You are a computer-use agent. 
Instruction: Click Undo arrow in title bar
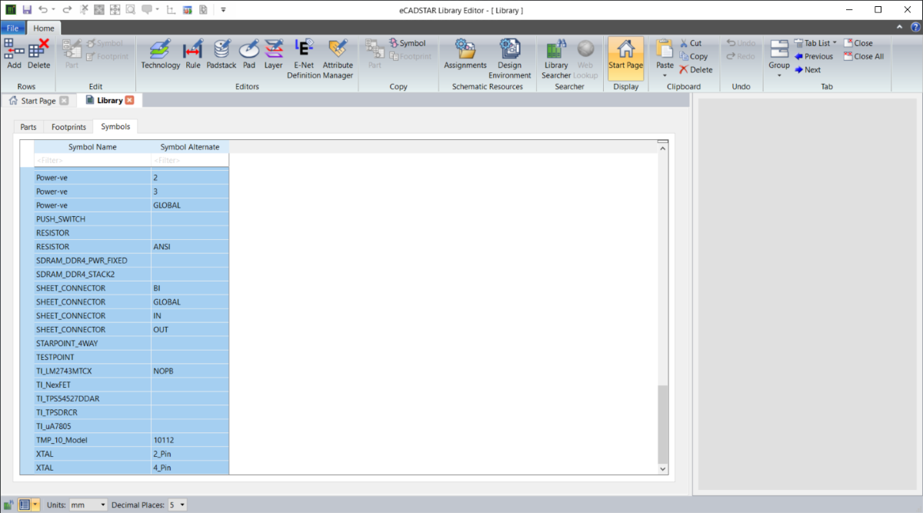(43, 9)
